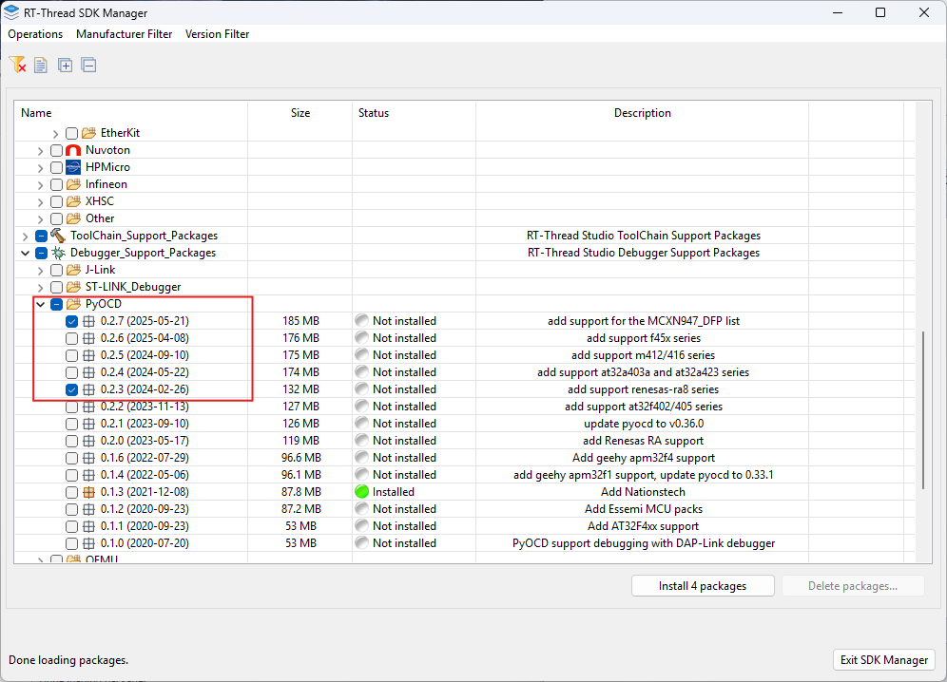The image size is (947, 682).
Task: Expand the J-Link folder node
Action: pyautogui.click(x=40, y=270)
